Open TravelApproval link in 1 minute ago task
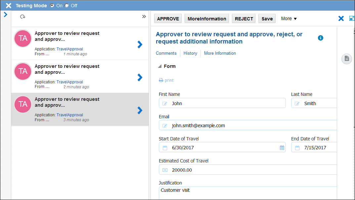This screenshot has height=200, width=355. click(x=70, y=49)
